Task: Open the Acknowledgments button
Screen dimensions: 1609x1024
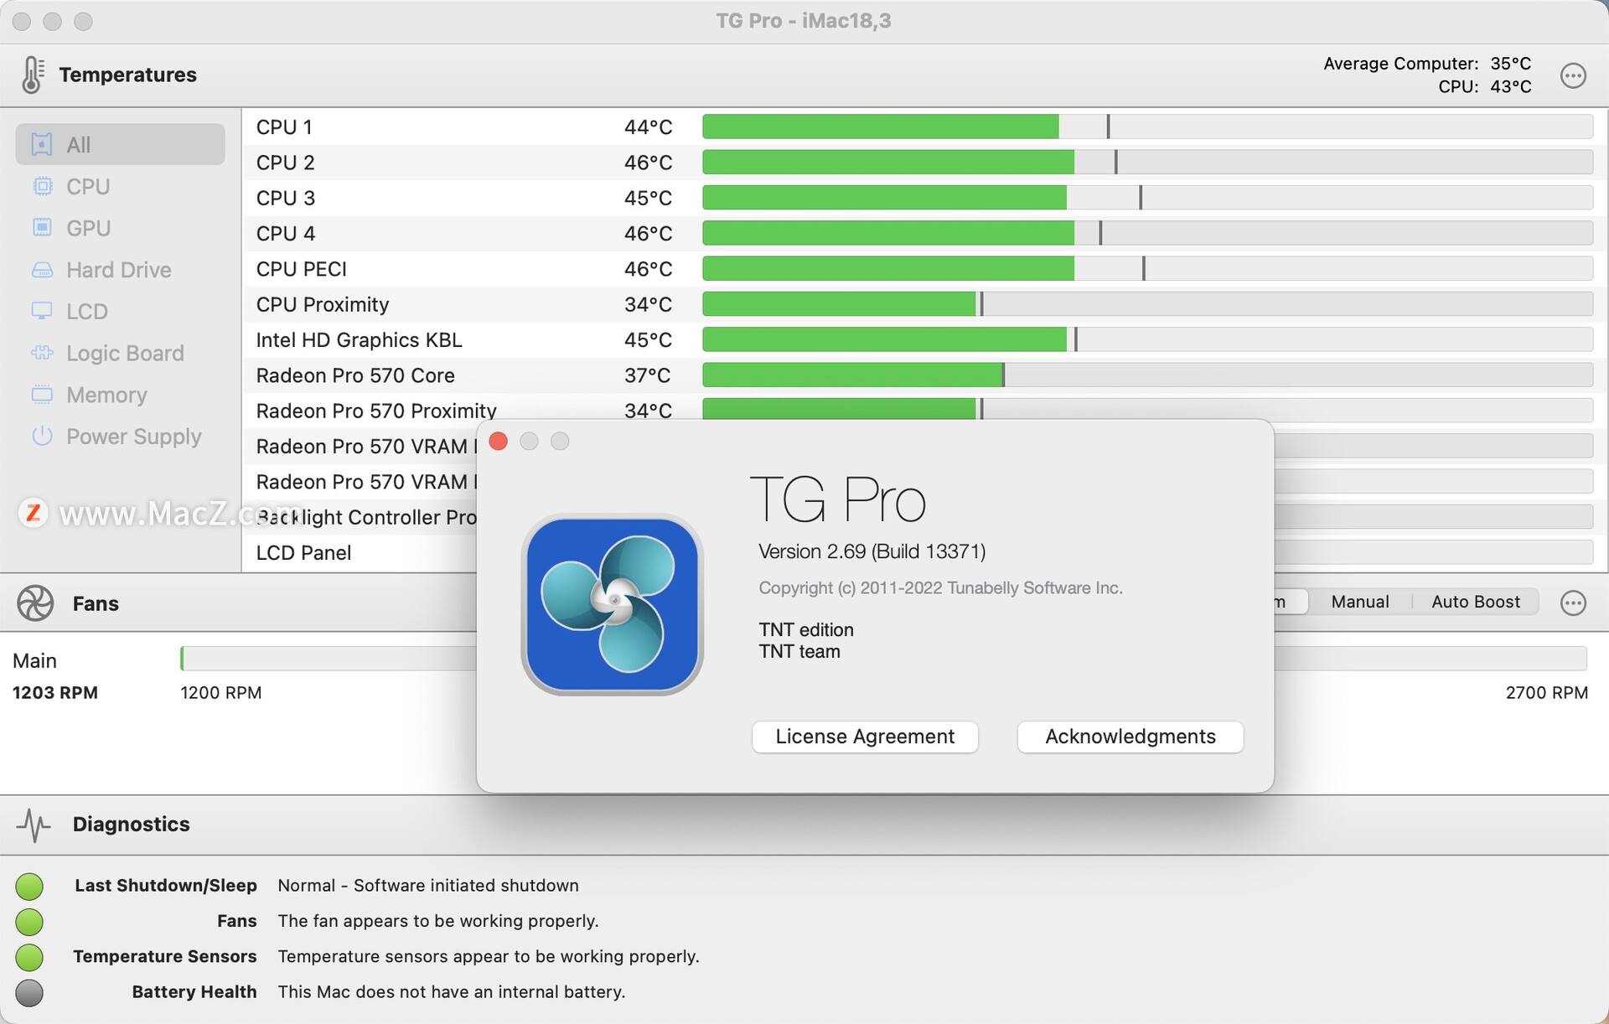Action: (1130, 737)
